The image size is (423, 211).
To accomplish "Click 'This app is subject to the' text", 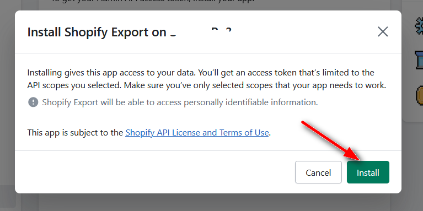I will [x=75, y=133].
